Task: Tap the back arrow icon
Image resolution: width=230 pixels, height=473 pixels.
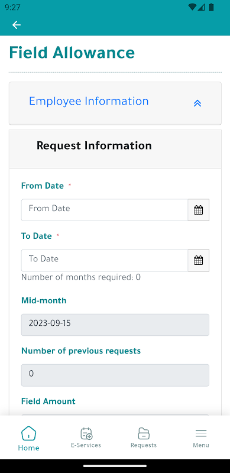Action: [x=17, y=25]
